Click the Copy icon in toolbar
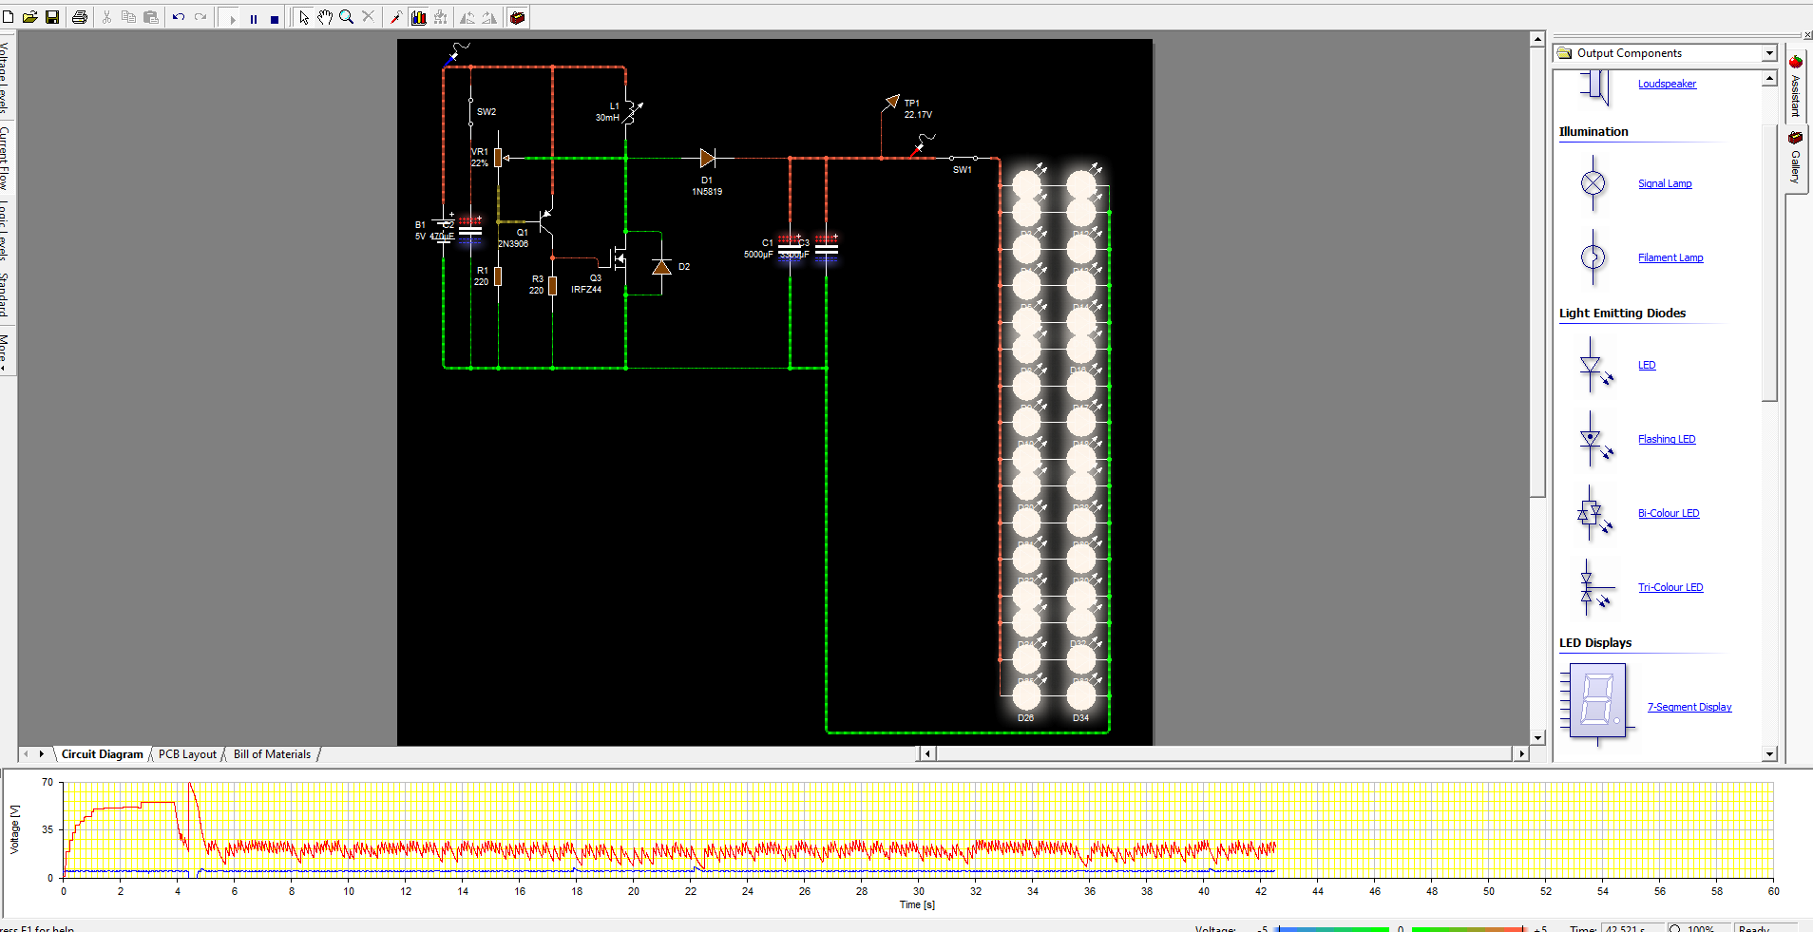Viewport: 1813px width, 932px height. tap(128, 17)
